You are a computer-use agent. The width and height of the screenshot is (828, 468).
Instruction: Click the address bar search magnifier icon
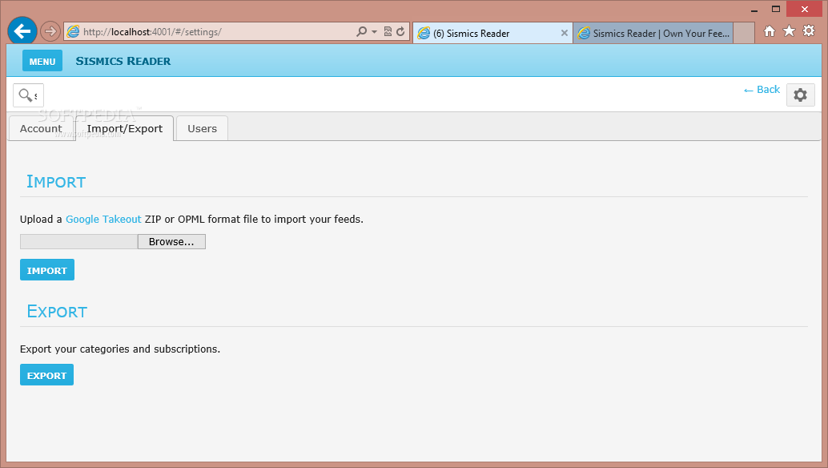tap(361, 32)
